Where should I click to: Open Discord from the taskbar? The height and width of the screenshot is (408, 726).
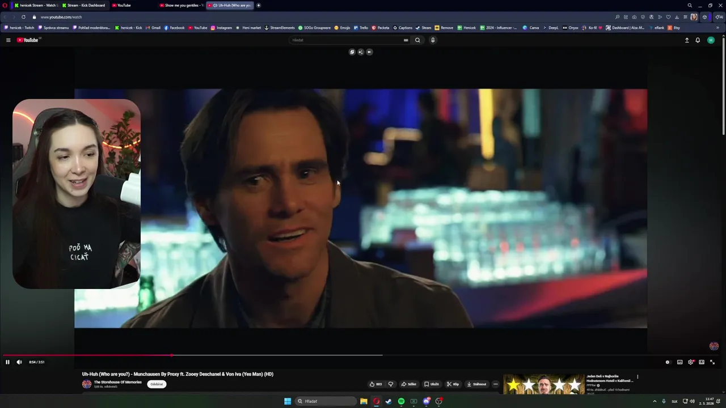(426, 401)
